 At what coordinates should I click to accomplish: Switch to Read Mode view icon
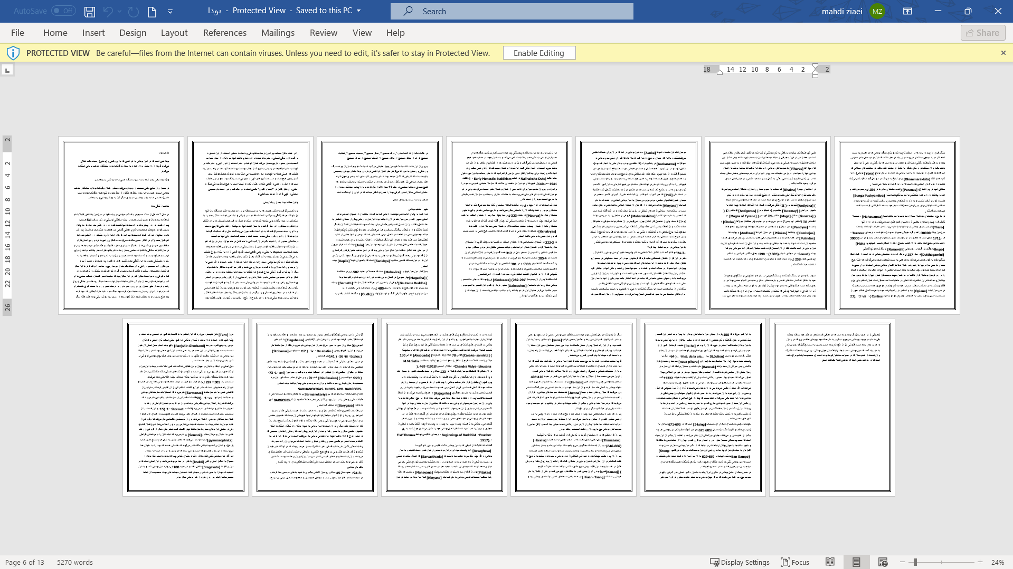point(830,562)
